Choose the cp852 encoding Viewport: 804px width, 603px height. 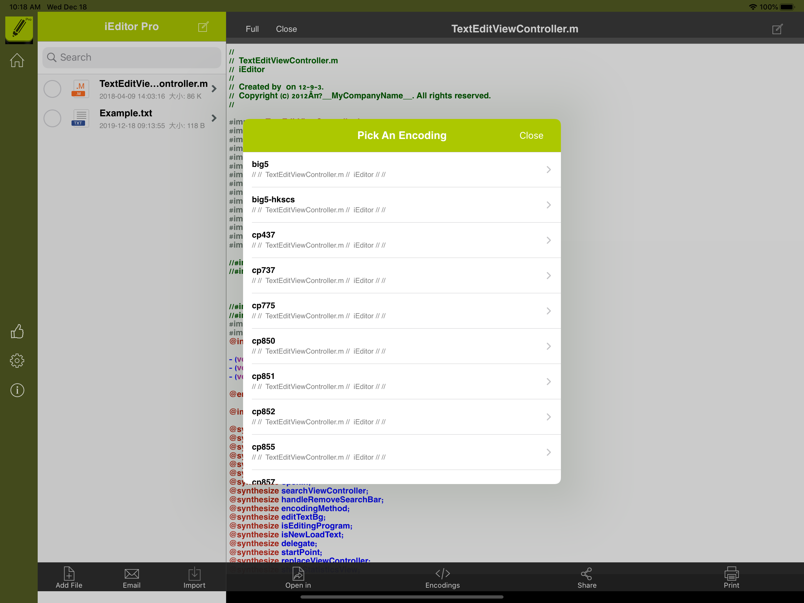point(402,416)
